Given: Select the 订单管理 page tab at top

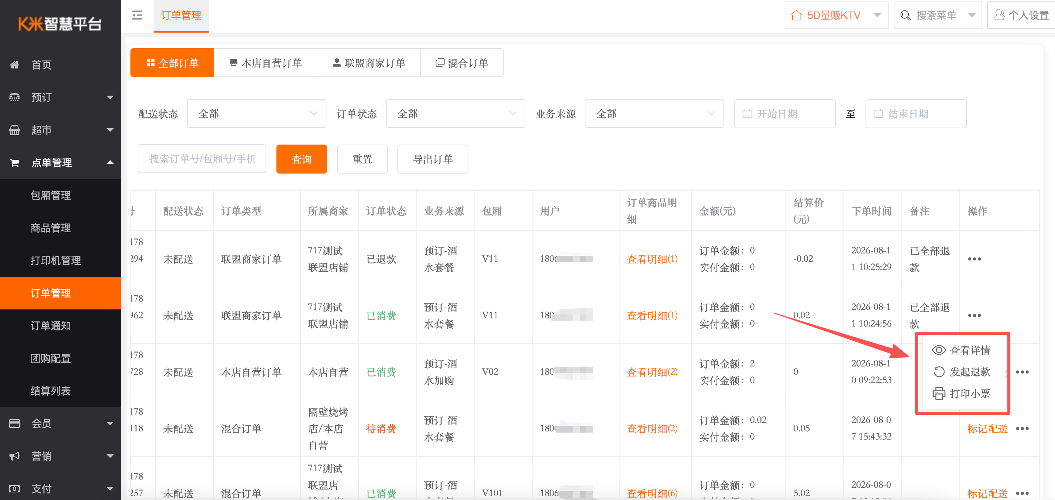Looking at the screenshot, I should tap(181, 16).
